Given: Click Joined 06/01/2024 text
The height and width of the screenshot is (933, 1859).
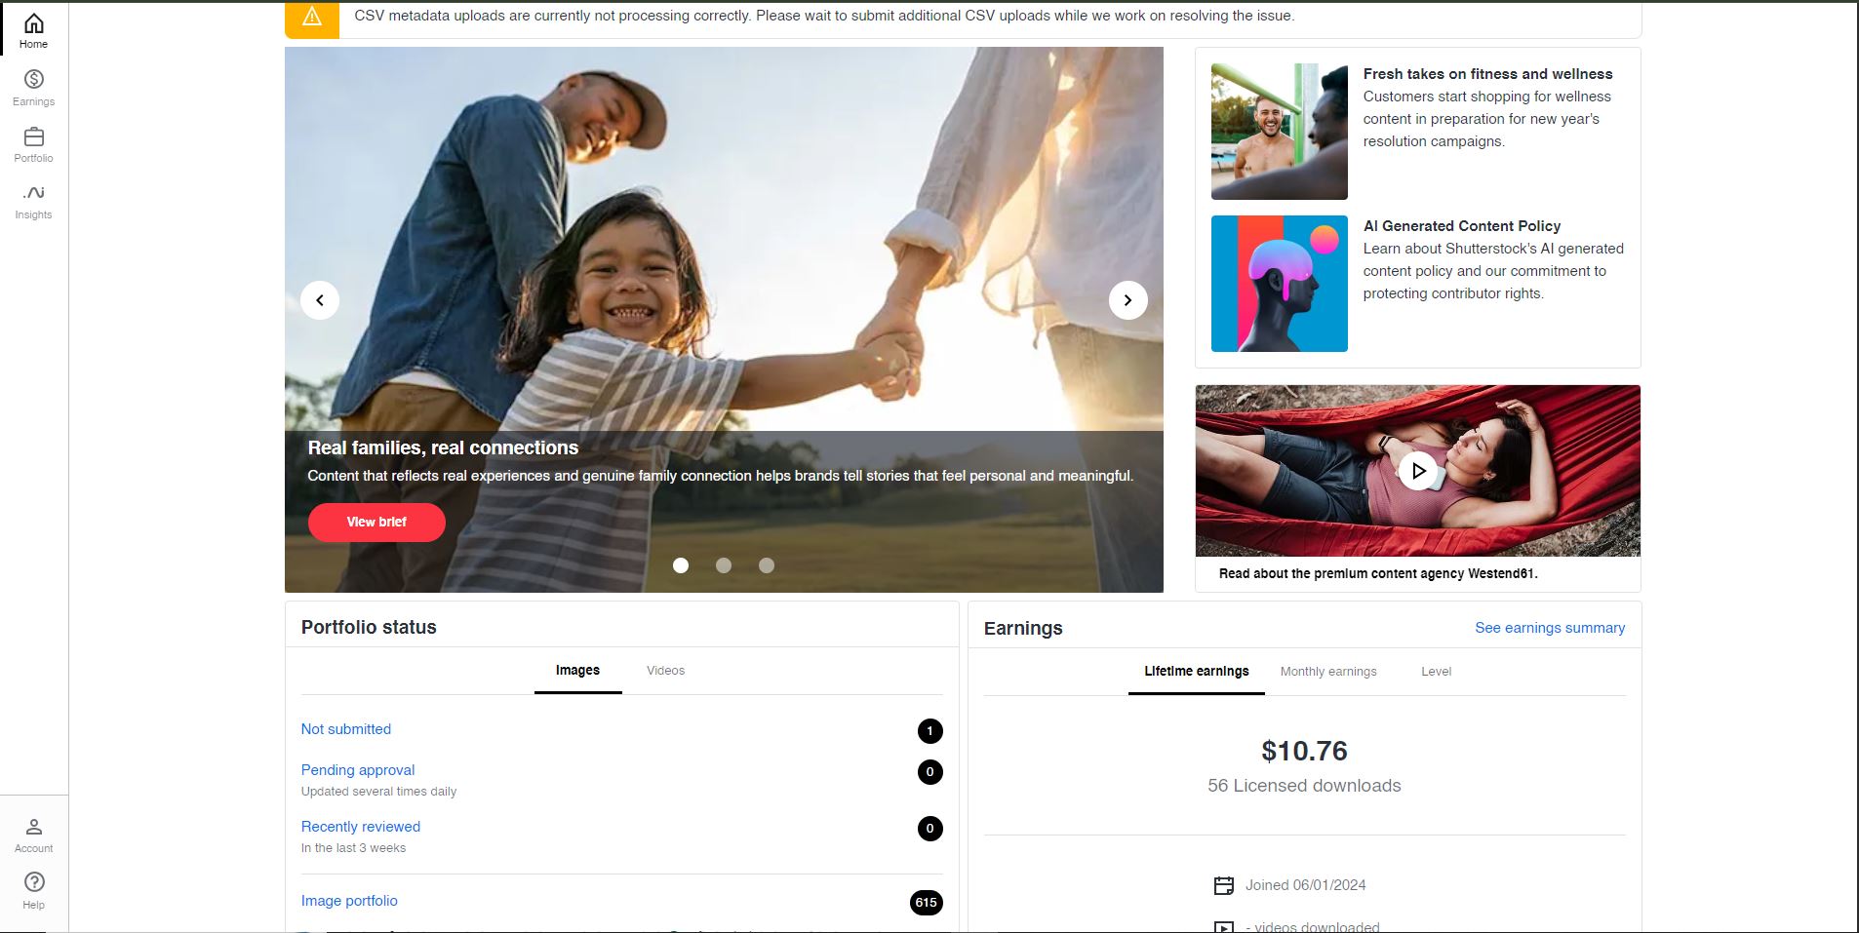Looking at the screenshot, I should point(1305,885).
